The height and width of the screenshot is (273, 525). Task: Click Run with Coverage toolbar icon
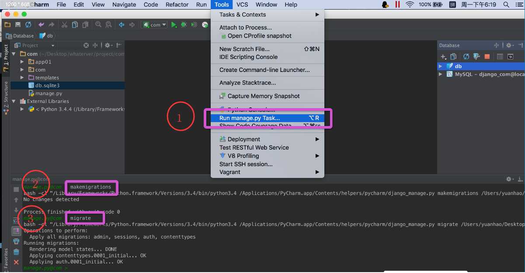(x=195, y=25)
